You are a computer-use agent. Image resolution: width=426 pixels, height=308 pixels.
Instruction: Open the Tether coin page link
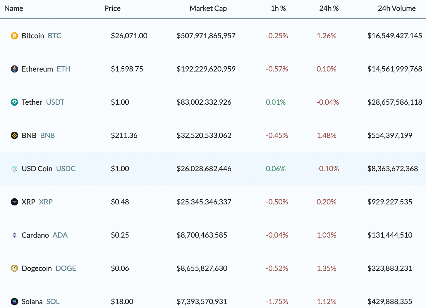point(32,102)
